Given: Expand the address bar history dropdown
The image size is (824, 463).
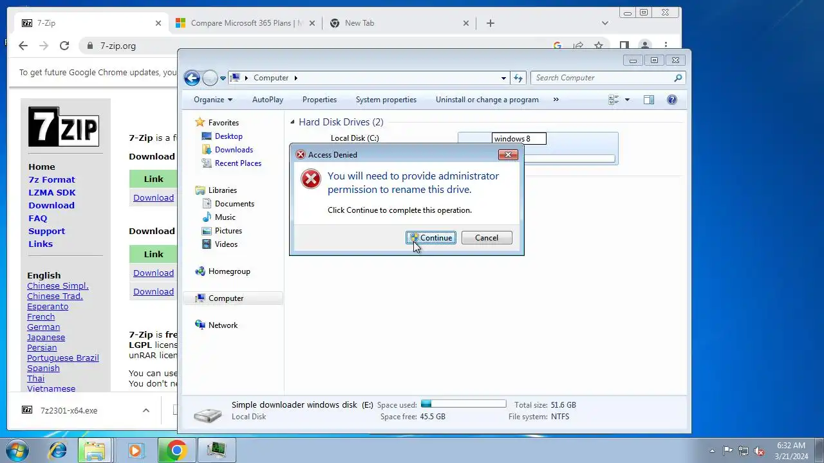Looking at the screenshot, I should (503, 78).
